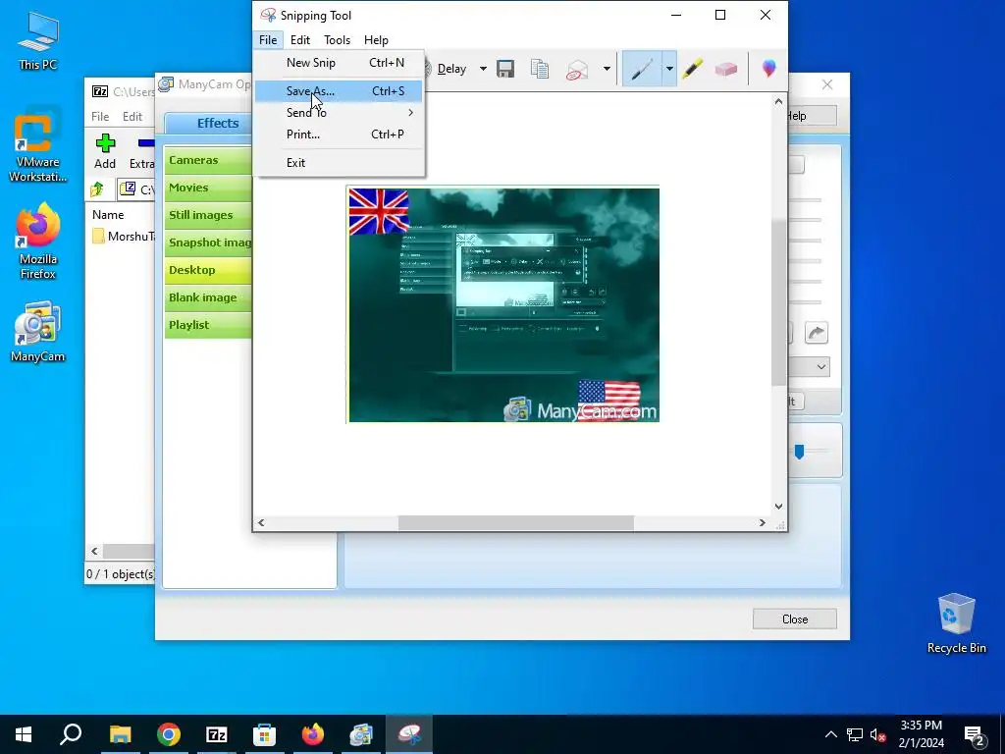
Task: Open the Edit menu in Snipping Tool
Action: (300, 39)
